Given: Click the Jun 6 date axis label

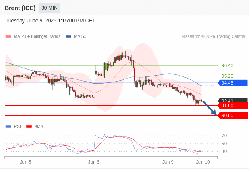Looking at the screenshot, I should coord(94,162).
